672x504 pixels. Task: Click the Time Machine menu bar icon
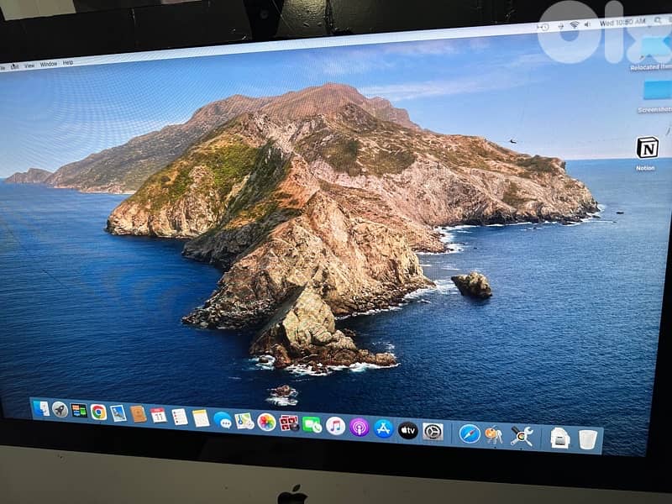pos(543,27)
